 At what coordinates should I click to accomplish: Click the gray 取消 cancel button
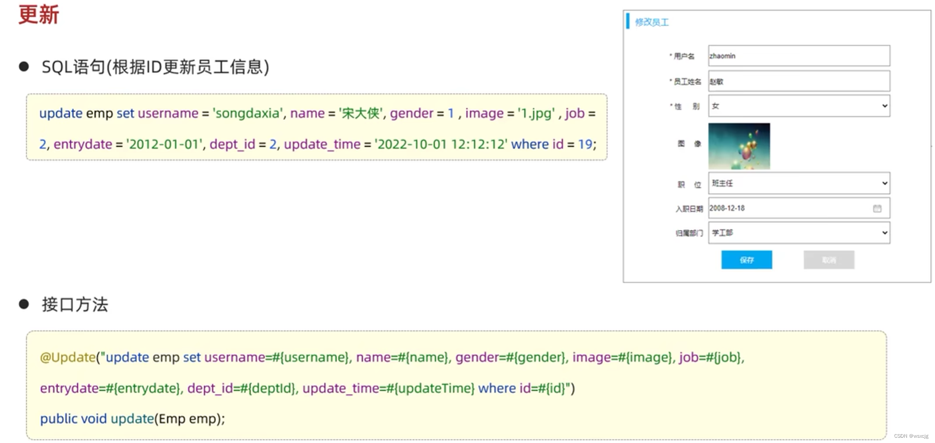point(828,260)
